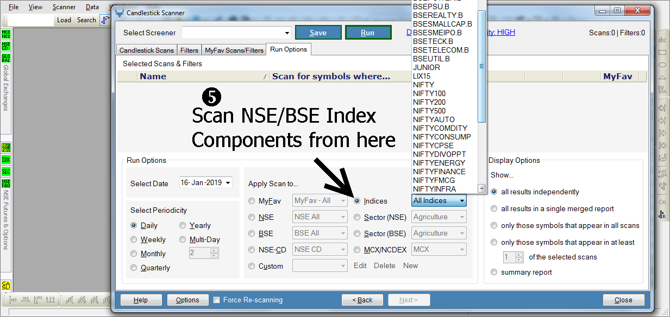
Task: Click the bottom bent-arrow icon in right toolbar
Action: [x=662, y=158]
